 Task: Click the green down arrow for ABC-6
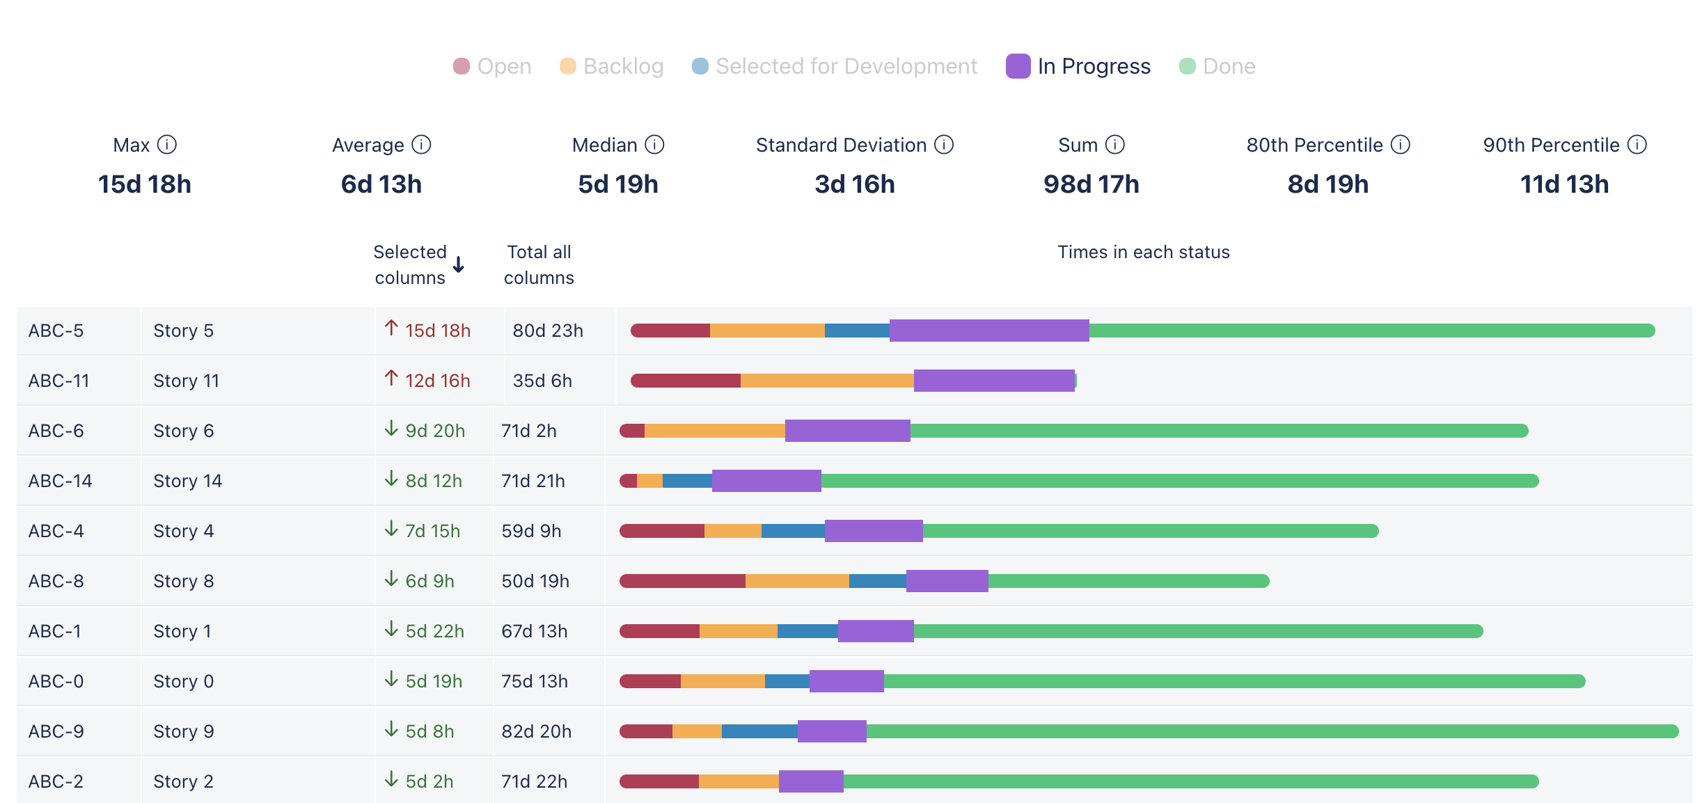(x=391, y=429)
